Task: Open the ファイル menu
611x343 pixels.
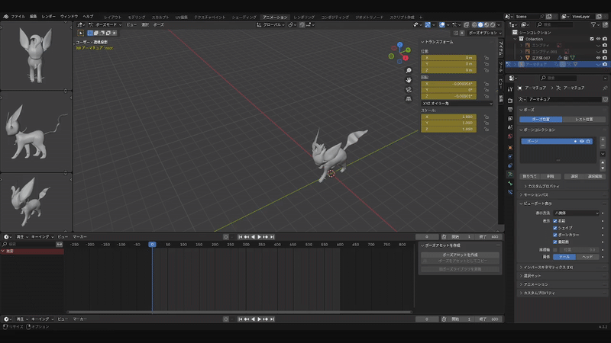Action: click(x=18, y=15)
